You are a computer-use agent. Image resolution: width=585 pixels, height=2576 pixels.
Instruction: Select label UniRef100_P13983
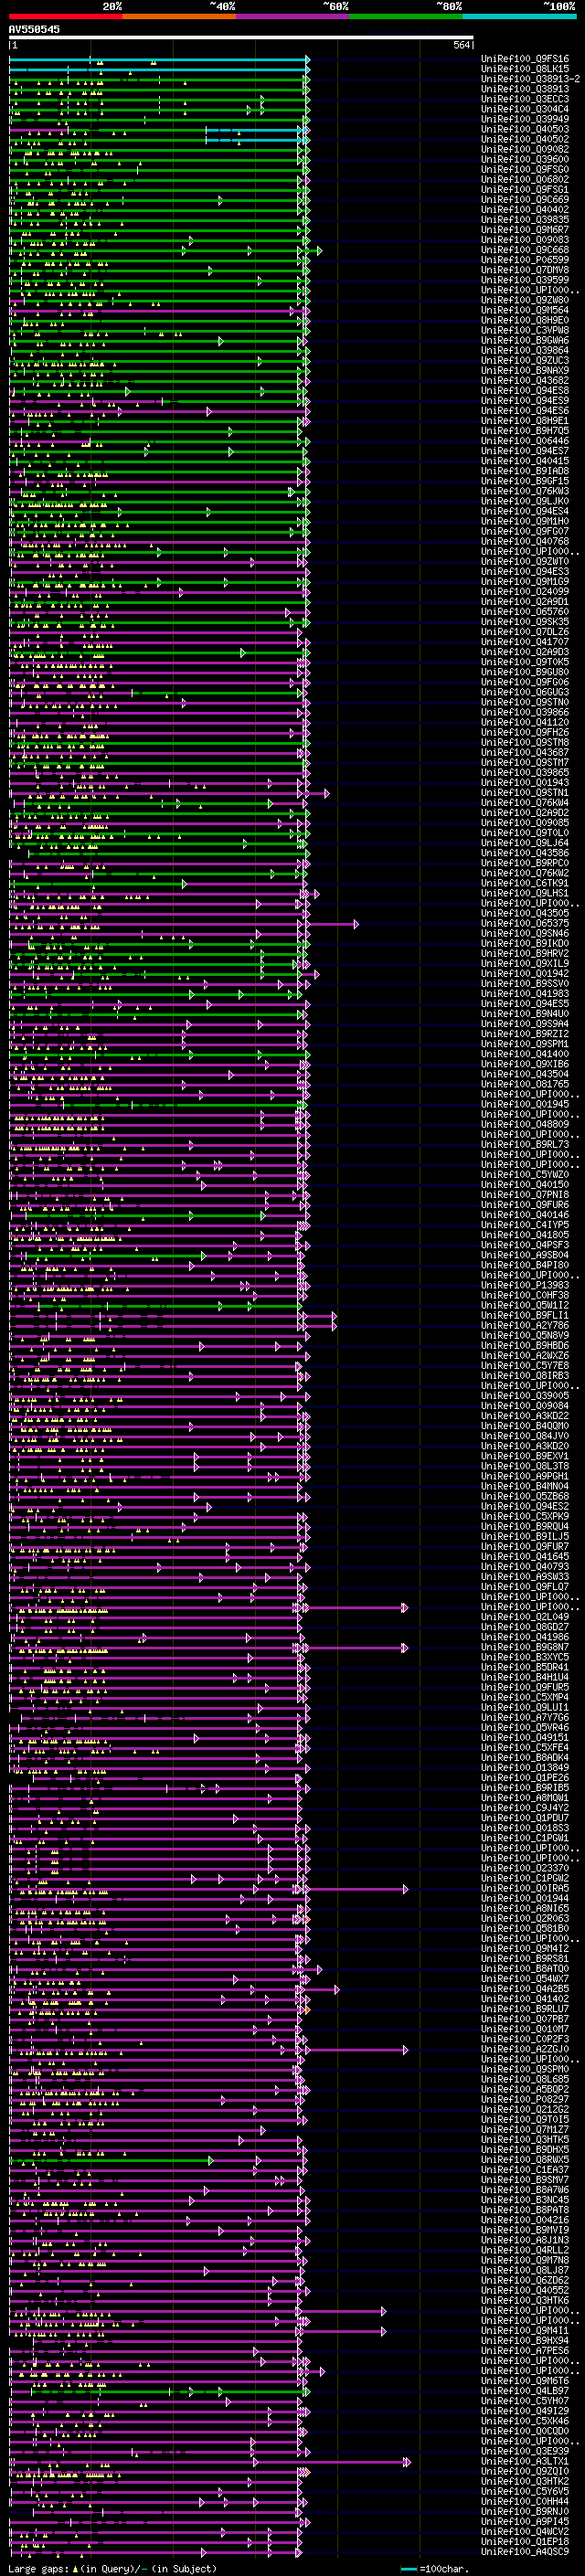click(524, 1285)
